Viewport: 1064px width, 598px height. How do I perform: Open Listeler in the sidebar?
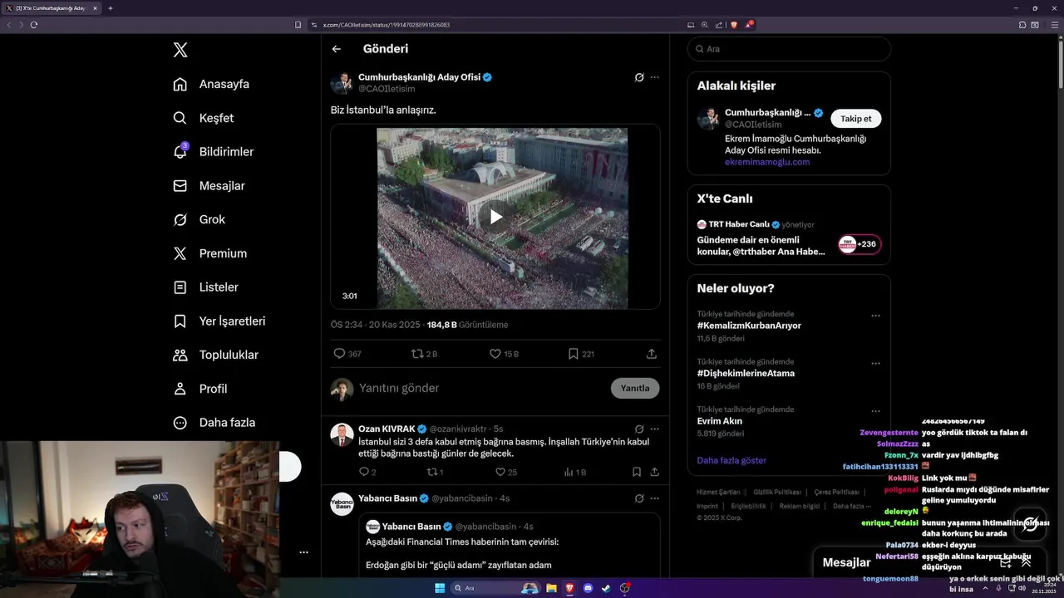[205, 287]
